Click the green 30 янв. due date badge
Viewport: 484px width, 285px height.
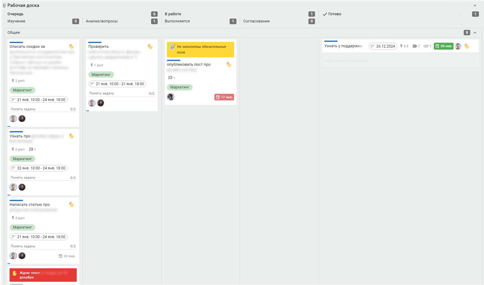coord(444,46)
